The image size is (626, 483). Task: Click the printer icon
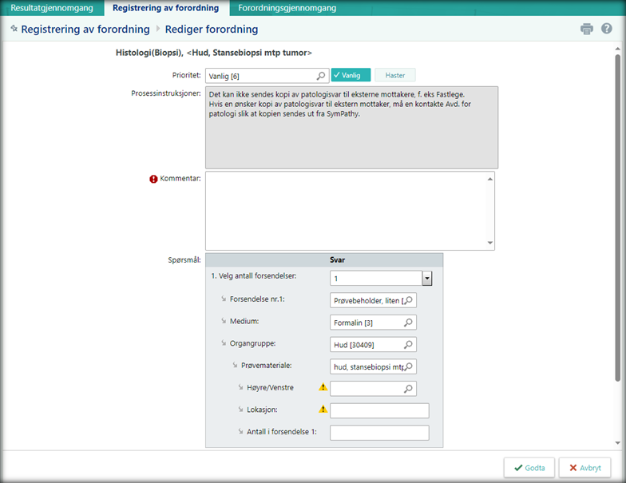coord(587,30)
